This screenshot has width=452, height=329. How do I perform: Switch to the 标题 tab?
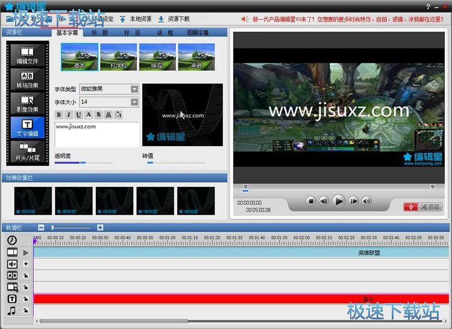pyautogui.click(x=99, y=33)
